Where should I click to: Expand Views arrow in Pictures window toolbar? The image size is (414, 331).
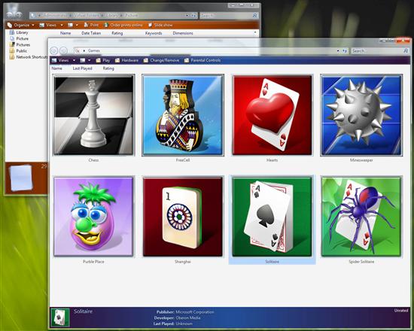[x=62, y=25]
